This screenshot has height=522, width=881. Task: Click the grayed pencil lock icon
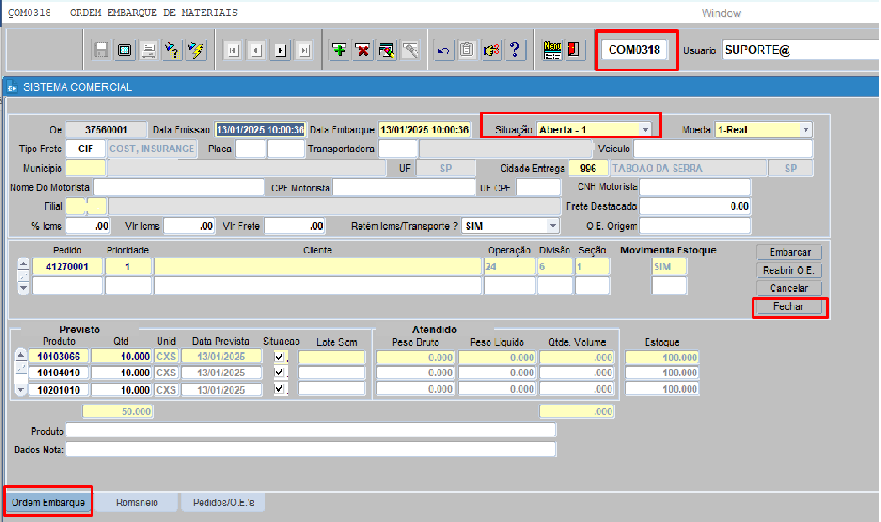(x=411, y=50)
